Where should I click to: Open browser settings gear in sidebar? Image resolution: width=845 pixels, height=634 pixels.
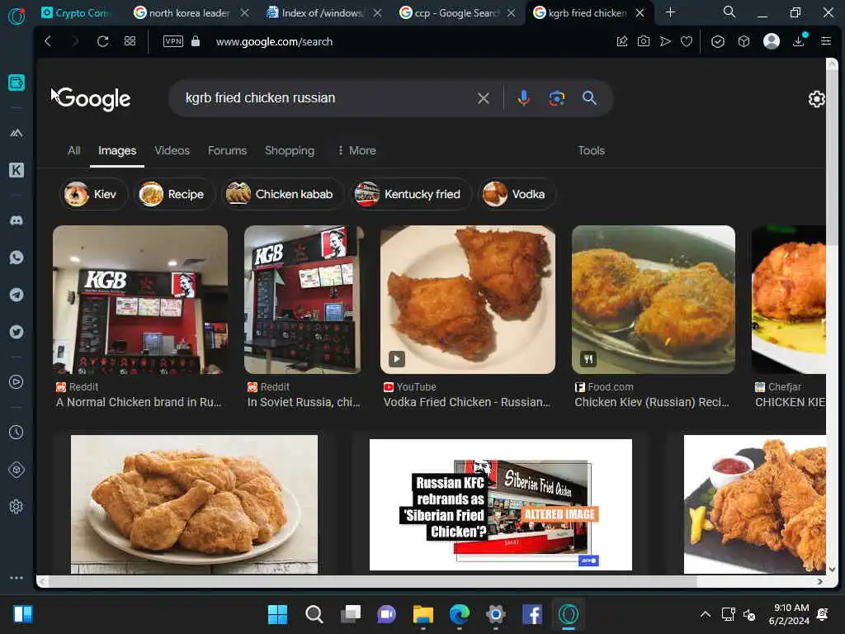[x=17, y=507]
